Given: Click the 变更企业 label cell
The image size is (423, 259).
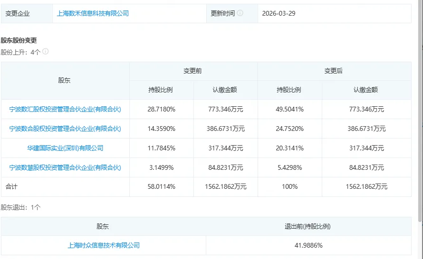Looking at the screenshot, I should click(27, 13).
